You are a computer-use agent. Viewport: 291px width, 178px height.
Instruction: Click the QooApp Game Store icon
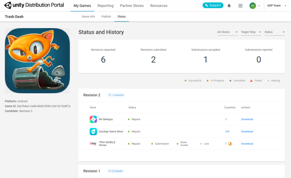[x=93, y=132]
